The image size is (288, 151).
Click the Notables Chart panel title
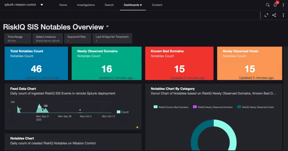pos(22,138)
